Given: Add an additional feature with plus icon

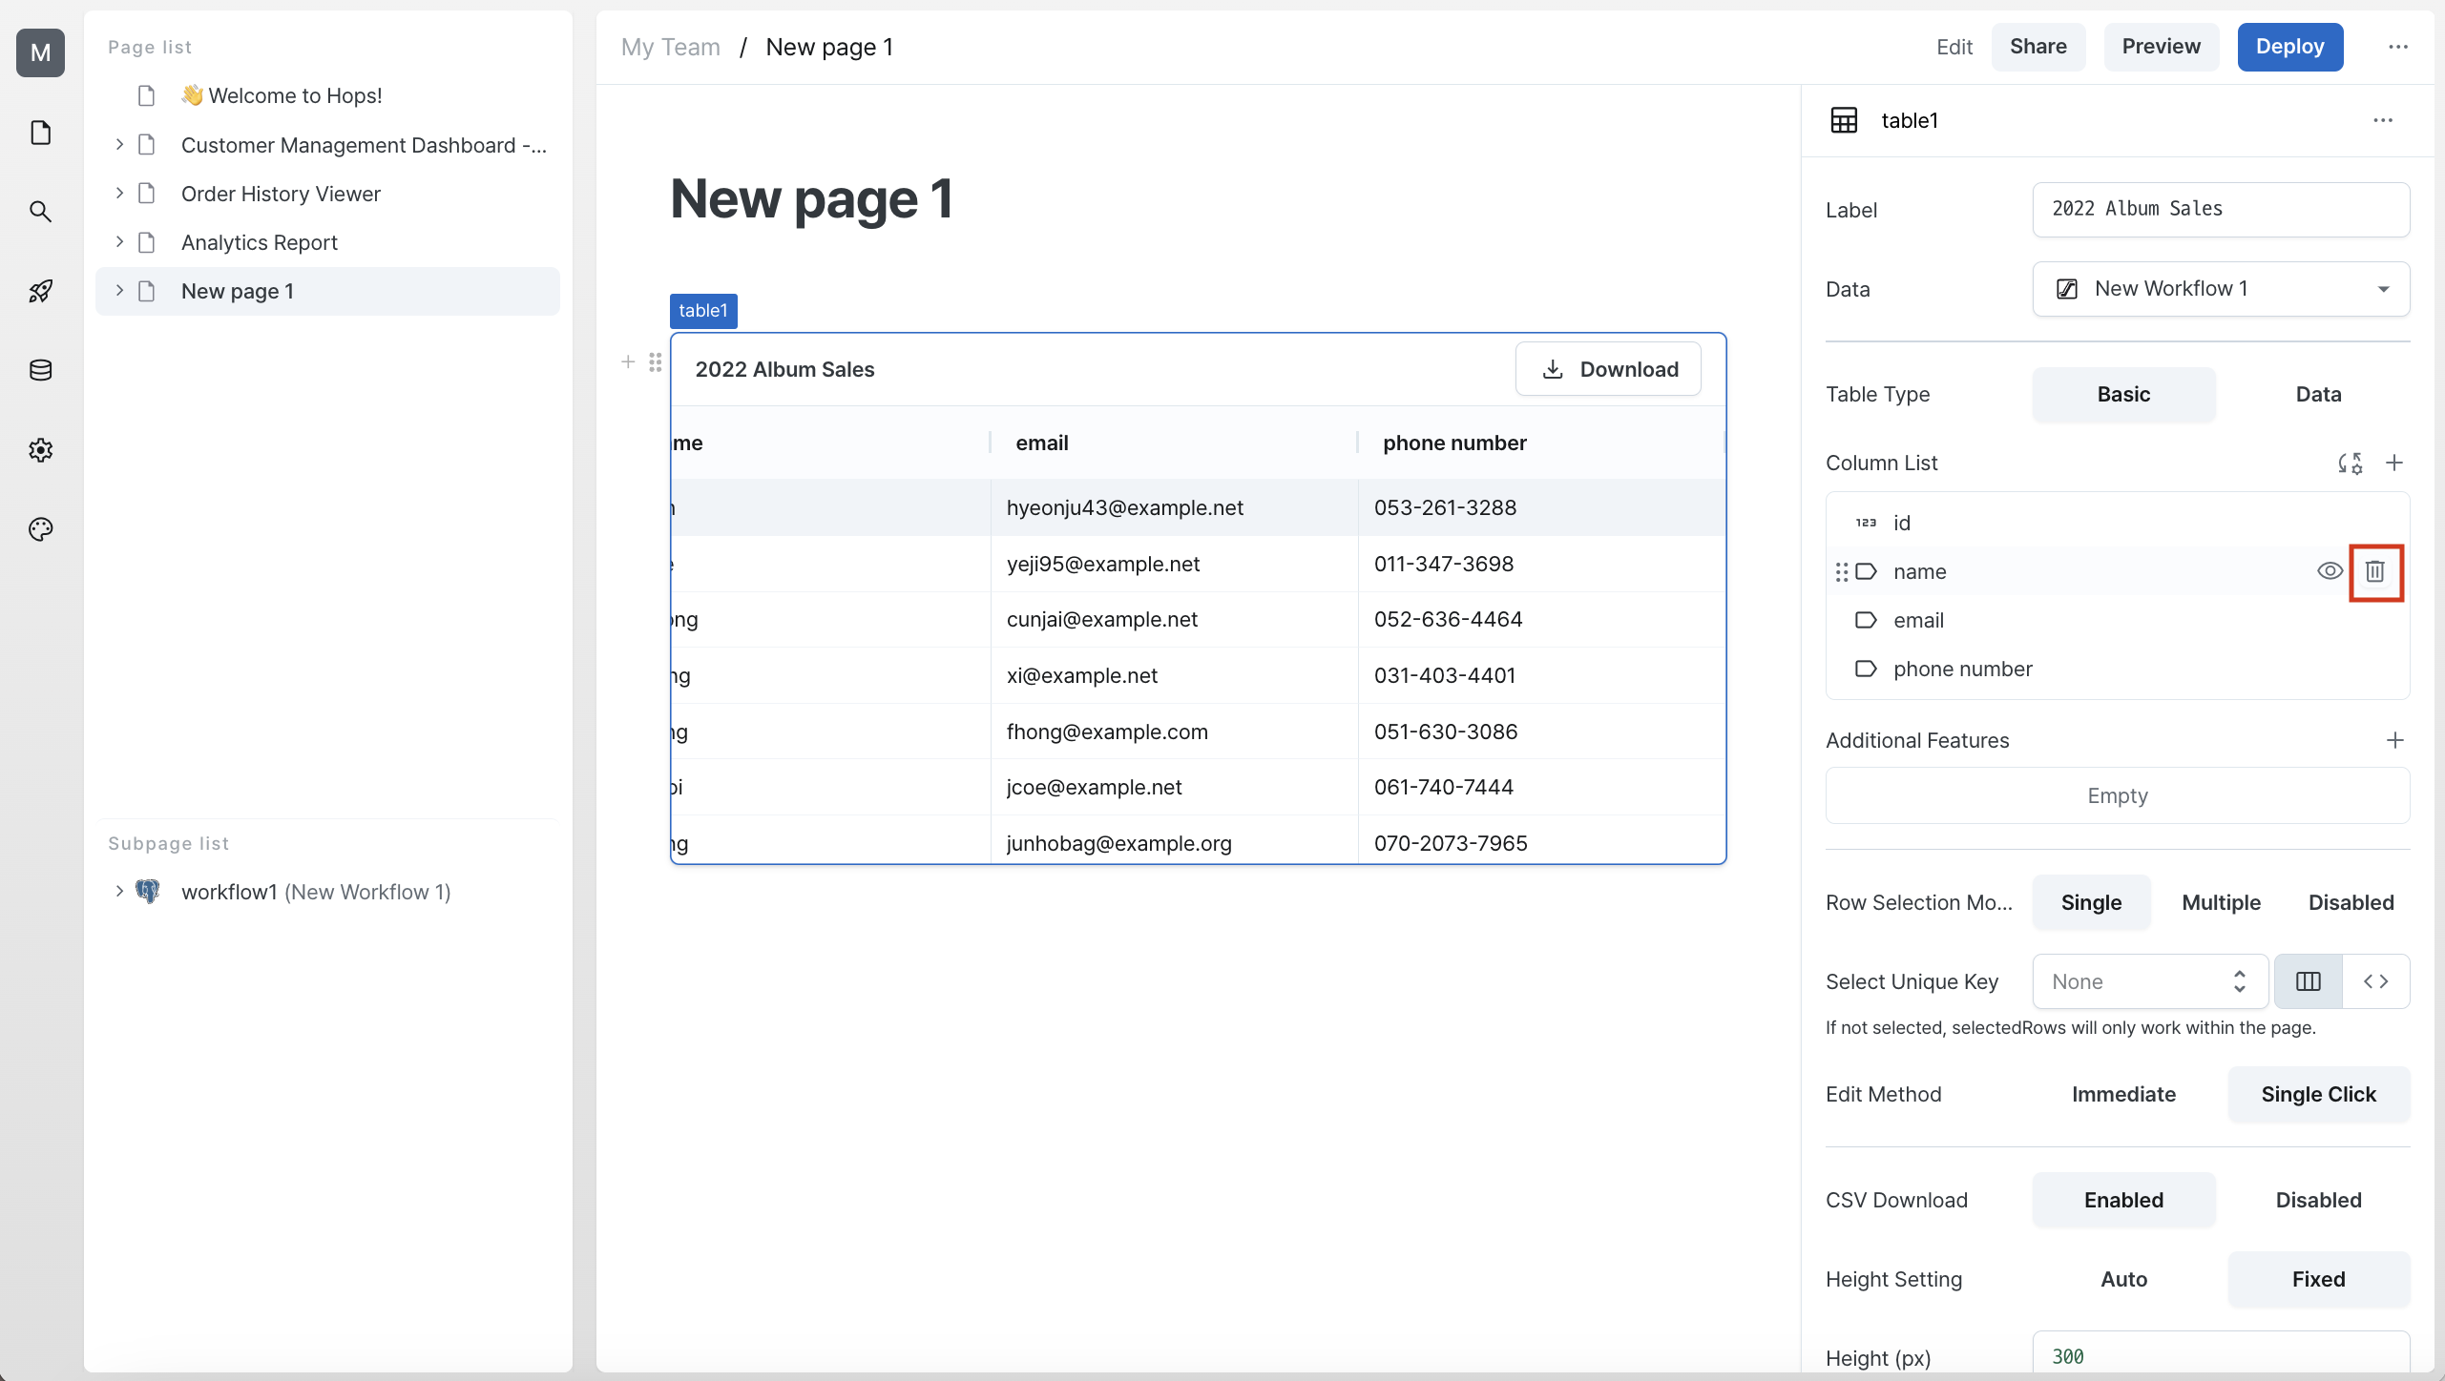Looking at the screenshot, I should 2394,740.
